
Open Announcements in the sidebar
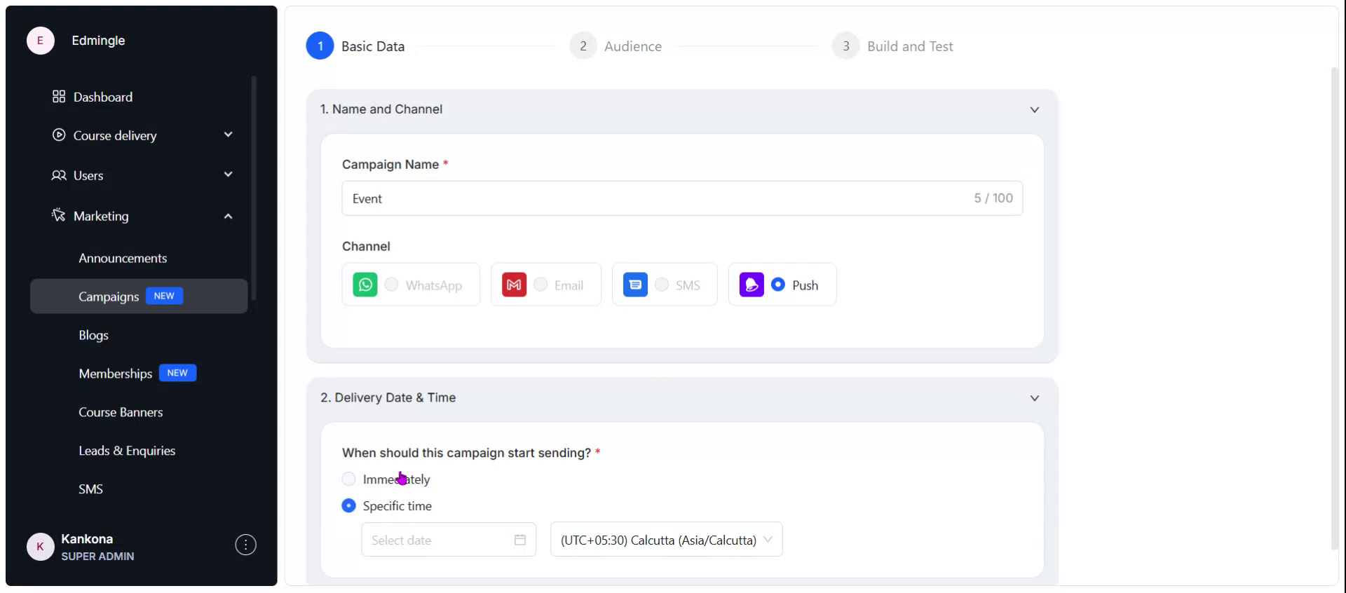tap(123, 258)
